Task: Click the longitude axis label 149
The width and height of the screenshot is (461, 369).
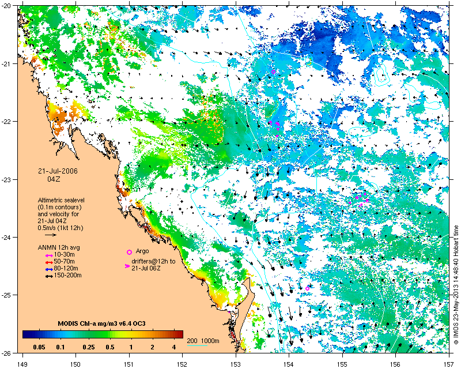Action: pos(22,364)
